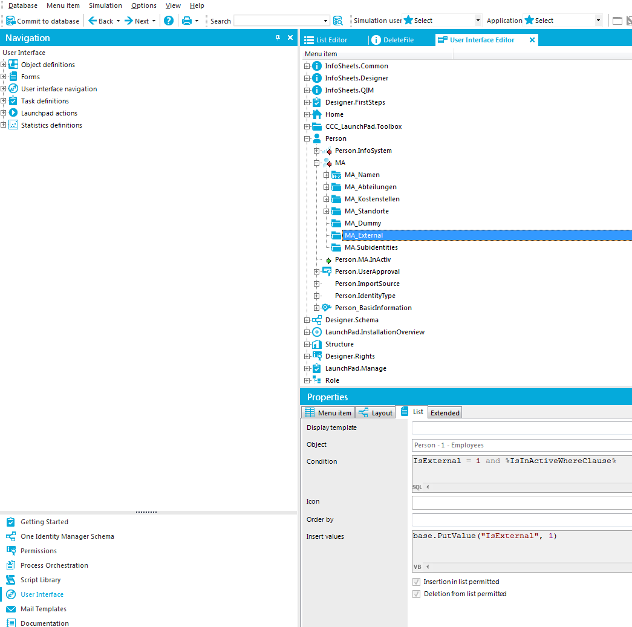The width and height of the screenshot is (632, 627).
Task: Open the Simulation user Select dropdown
Action: [478, 20]
